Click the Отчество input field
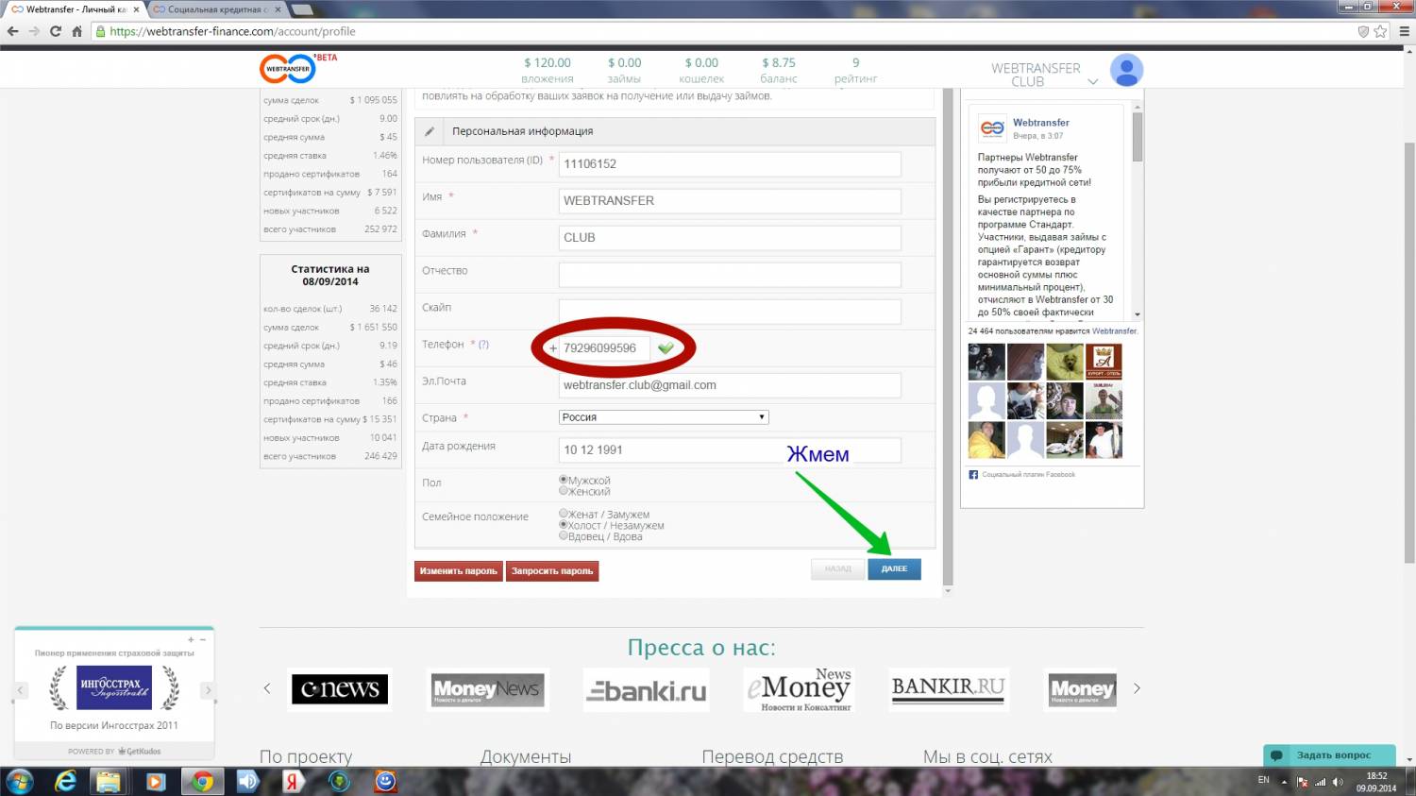 click(x=730, y=274)
